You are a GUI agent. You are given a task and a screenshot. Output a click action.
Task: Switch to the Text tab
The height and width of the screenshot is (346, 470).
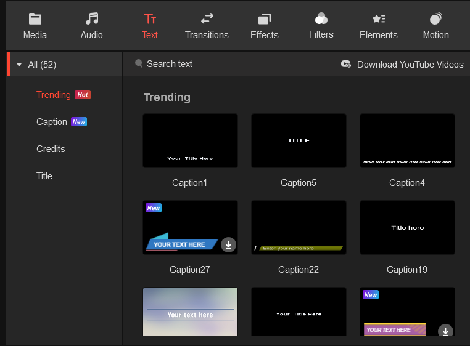(150, 26)
